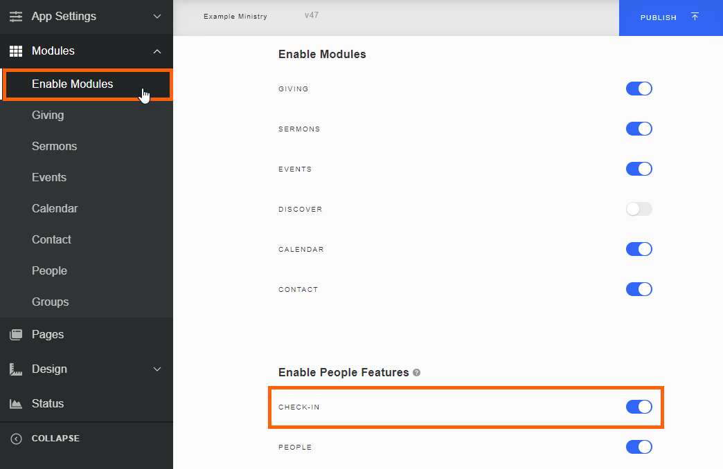Select the Modules grid icon
This screenshot has height=469, width=723.
pyautogui.click(x=16, y=50)
